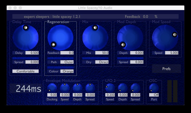The height and width of the screenshot is (113, 191).
Task: Open the Dry dropdown showing Direct
Action: [102, 62]
